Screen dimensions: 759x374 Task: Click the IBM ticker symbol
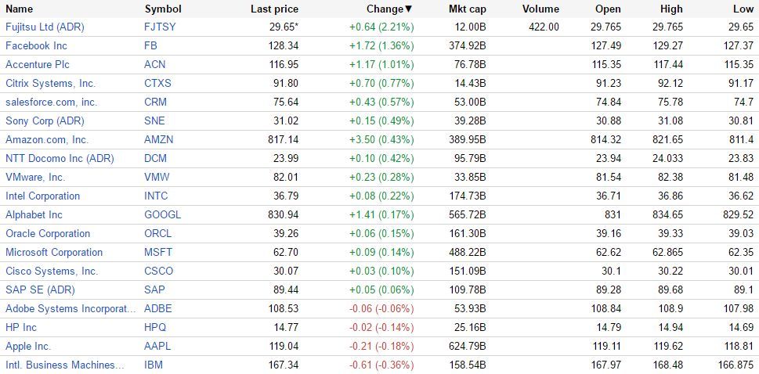click(x=154, y=365)
